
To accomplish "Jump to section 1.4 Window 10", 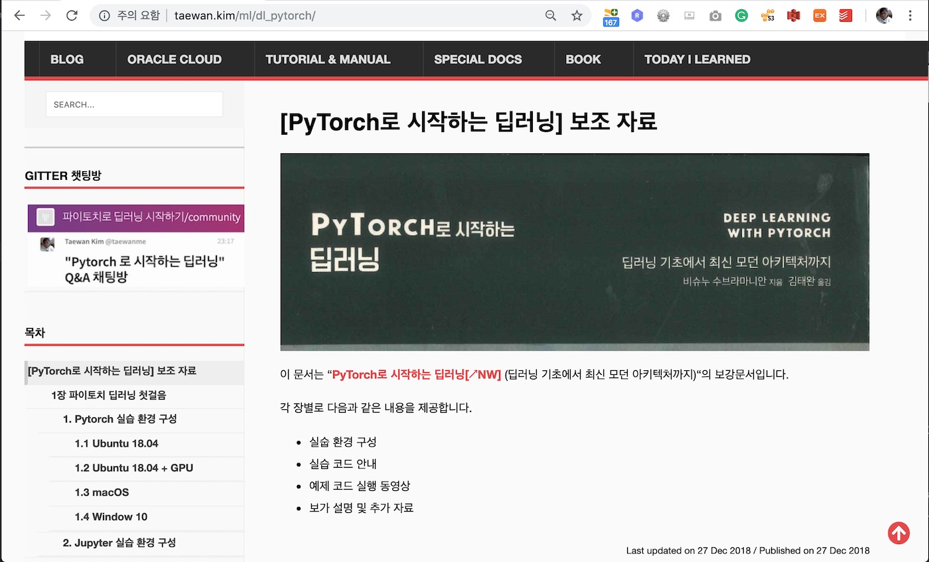I will 111,517.
